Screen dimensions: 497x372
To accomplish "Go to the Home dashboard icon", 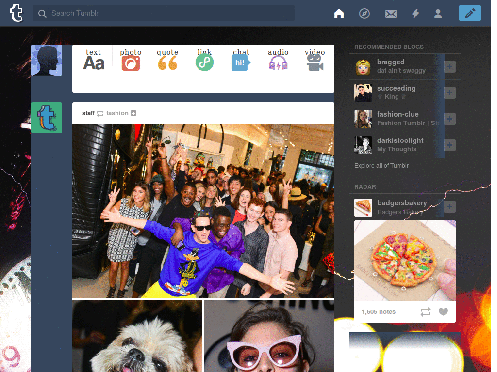I will (339, 14).
